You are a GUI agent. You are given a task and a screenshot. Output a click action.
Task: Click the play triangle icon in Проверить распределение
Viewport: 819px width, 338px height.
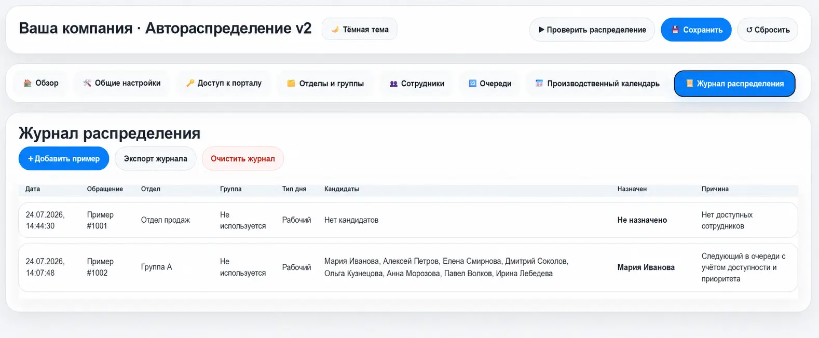coord(541,30)
